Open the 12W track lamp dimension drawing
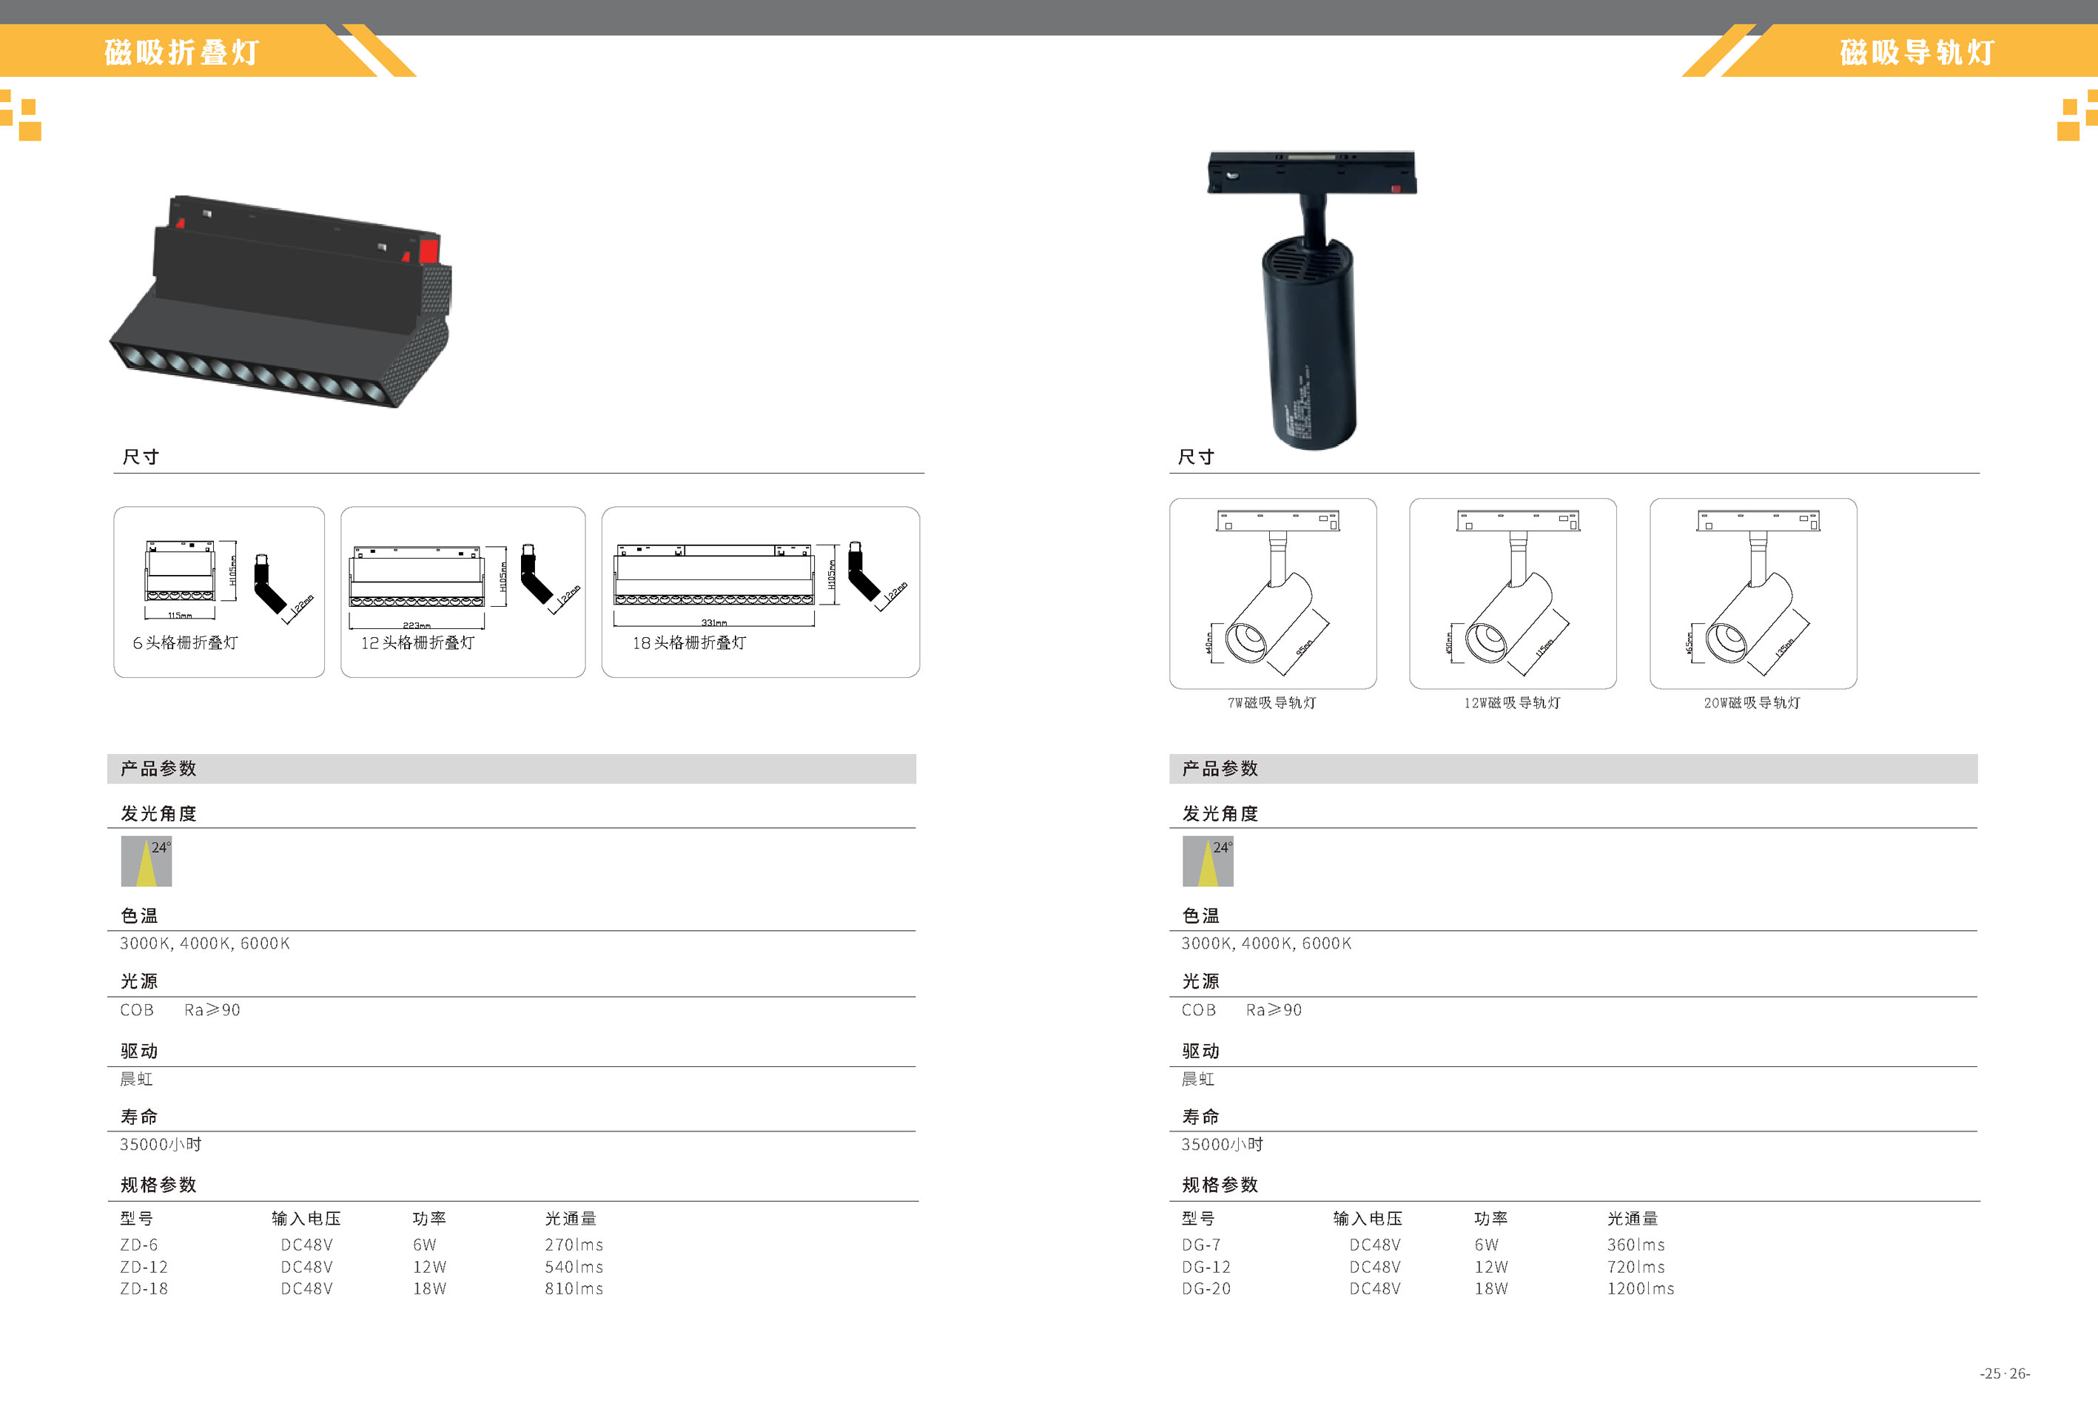The height and width of the screenshot is (1423, 2098). pyautogui.click(x=1513, y=593)
